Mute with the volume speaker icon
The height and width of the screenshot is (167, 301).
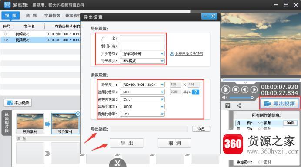224,98
